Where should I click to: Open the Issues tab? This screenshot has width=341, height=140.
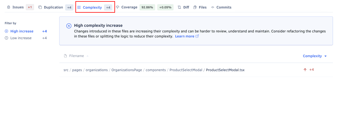click(x=18, y=7)
